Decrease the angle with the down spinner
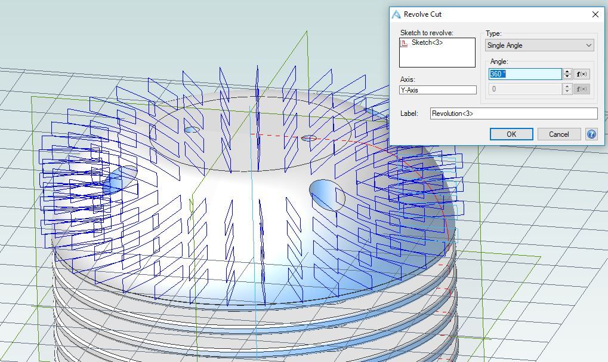Viewport: 608px width, 362px height. click(x=567, y=76)
